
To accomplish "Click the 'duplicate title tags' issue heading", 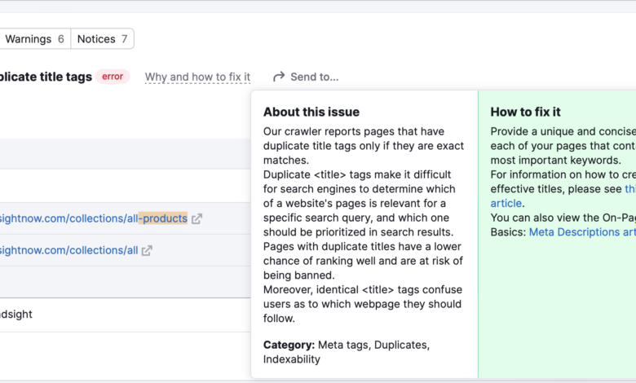I will pyautogui.click(x=46, y=77).
